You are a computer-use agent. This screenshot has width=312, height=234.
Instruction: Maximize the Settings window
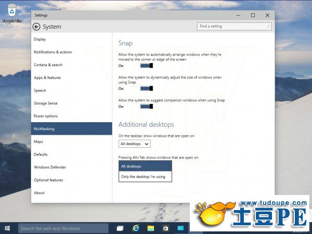point(253,15)
